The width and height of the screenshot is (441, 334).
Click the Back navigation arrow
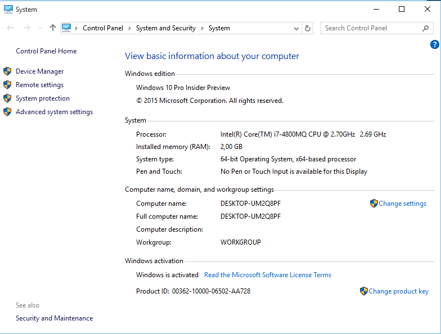10,28
